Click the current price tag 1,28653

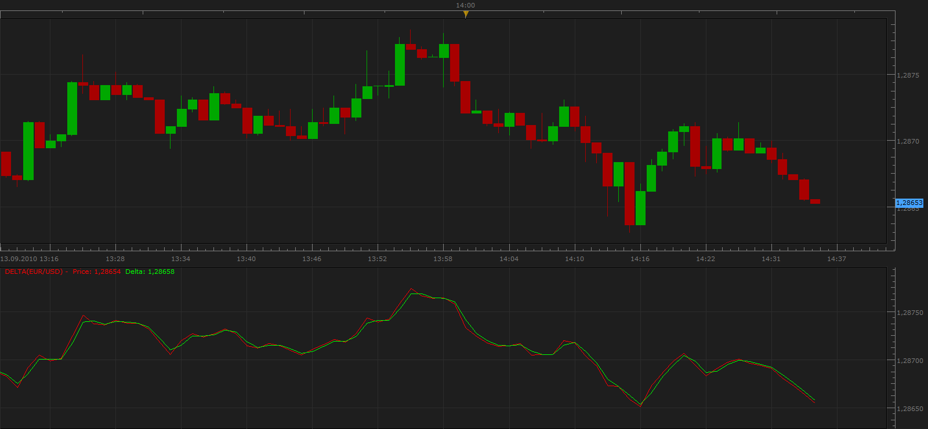click(x=909, y=203)
